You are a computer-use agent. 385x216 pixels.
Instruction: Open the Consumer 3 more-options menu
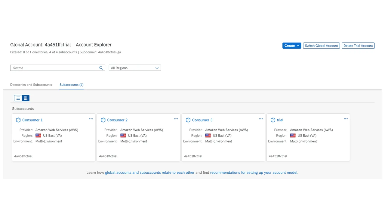[261, 119]
